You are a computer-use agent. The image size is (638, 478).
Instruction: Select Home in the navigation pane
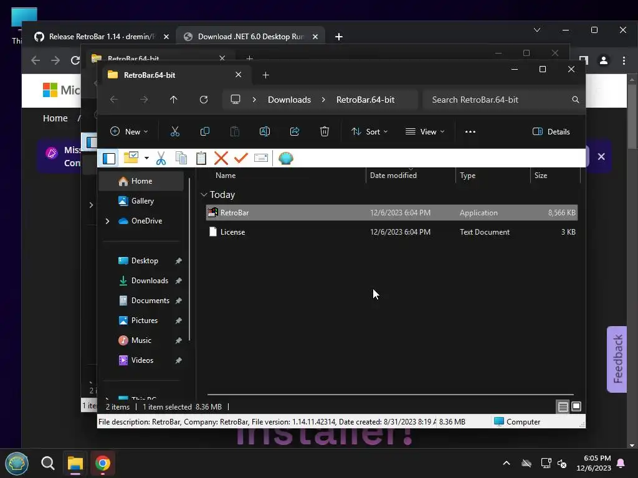coord(141,181)
